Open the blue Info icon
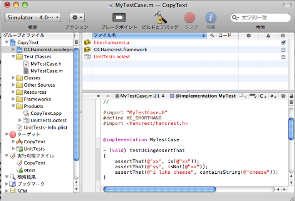This screenshot has width=295, height=201. click(x=211, y=17)
